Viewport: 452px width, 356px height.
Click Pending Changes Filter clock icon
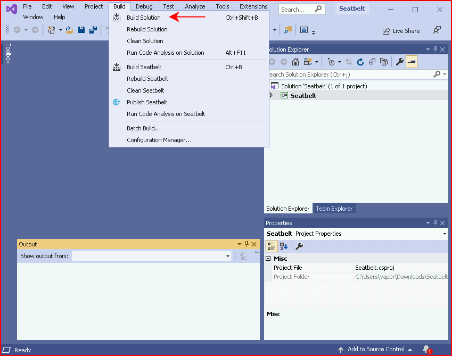(331, 62)
